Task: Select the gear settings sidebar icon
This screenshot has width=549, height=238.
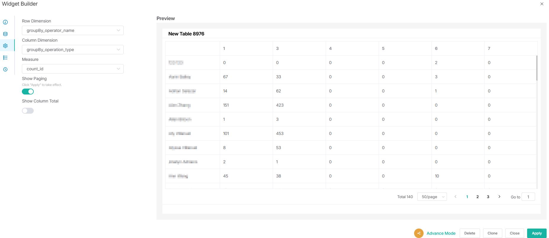Action: [x=5, y=46]
